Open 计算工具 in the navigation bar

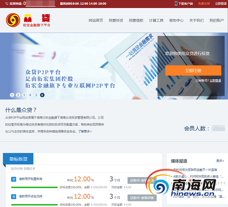156,20
